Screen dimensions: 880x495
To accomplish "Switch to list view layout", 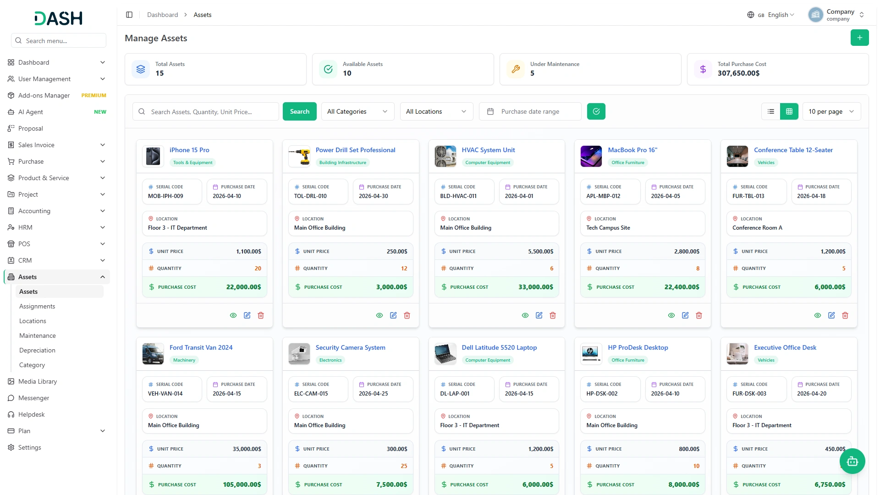I will (771, 111).
